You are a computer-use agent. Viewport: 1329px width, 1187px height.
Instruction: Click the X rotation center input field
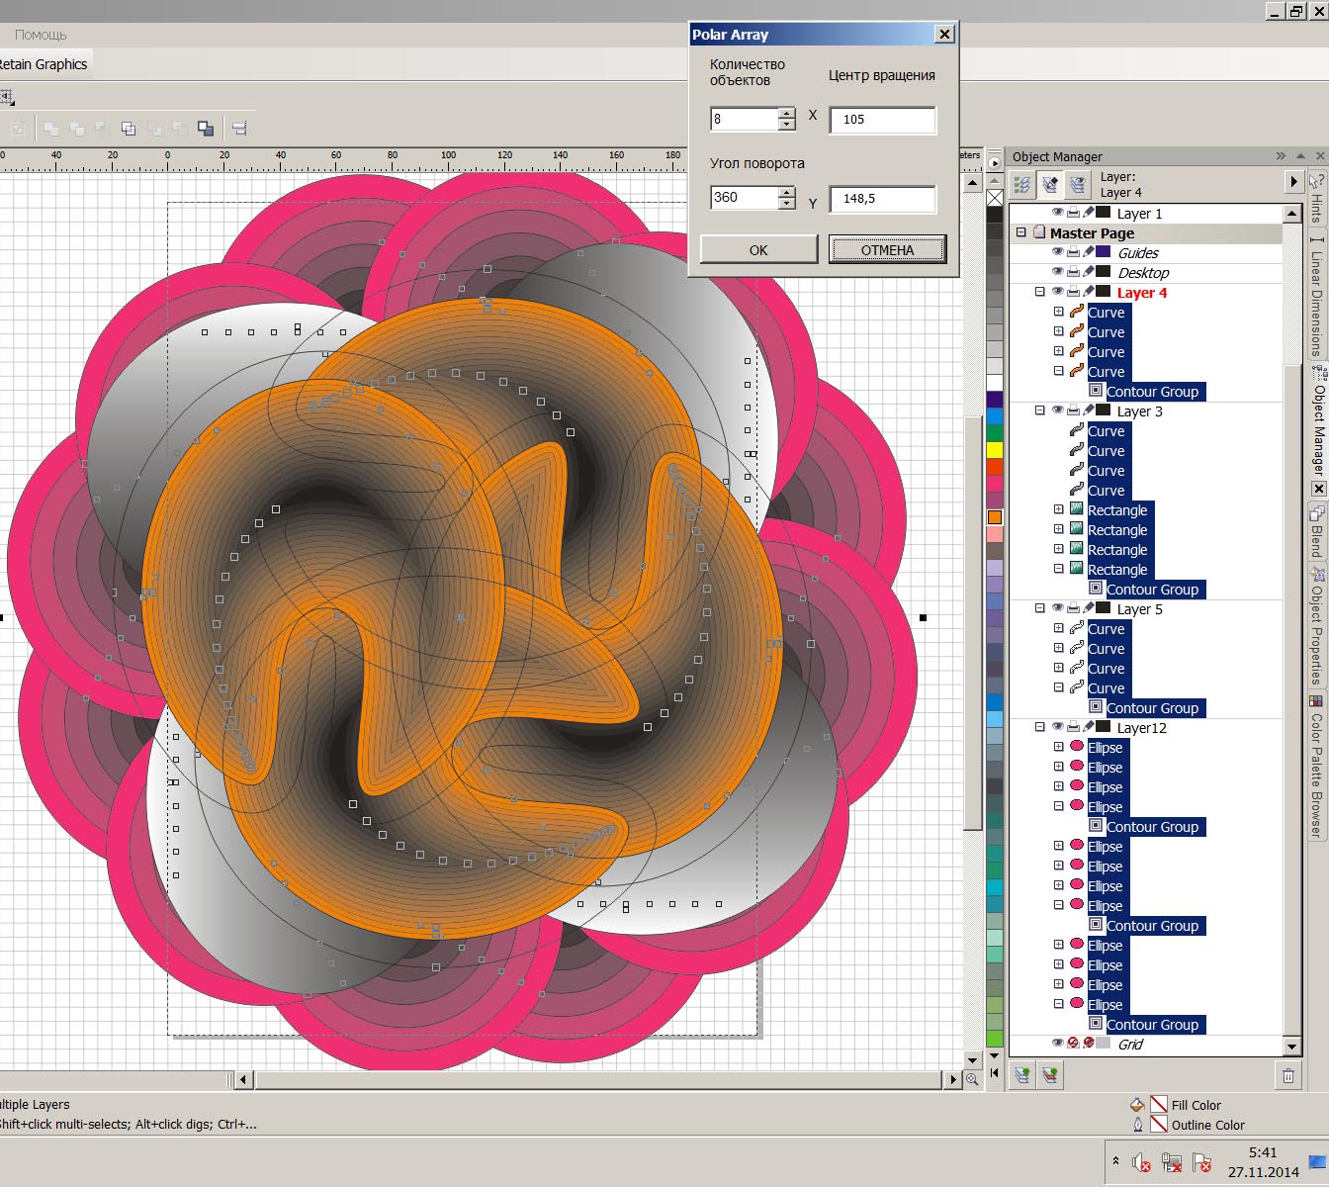(x=882, y=120)
